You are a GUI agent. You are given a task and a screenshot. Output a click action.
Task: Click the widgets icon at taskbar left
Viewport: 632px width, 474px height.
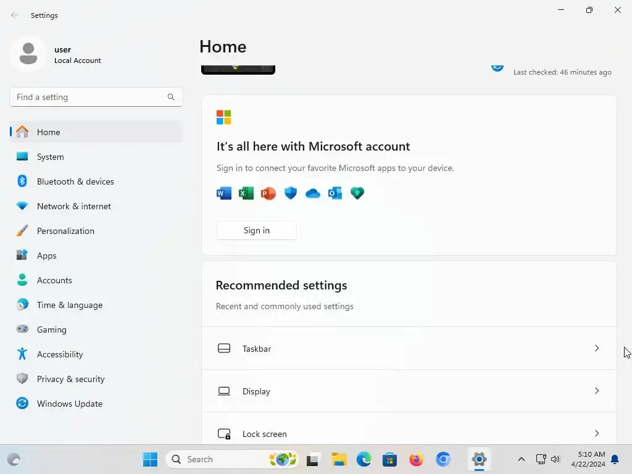[14, 459]
